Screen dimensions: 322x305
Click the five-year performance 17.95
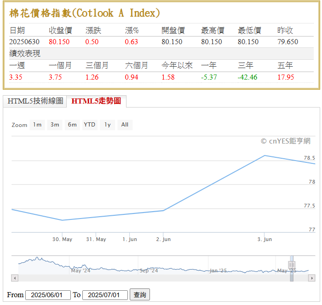[286, 77]
